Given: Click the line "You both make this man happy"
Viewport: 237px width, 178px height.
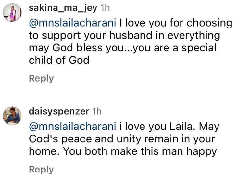Looking at the screenshot, I should click(x=140, y=151).
